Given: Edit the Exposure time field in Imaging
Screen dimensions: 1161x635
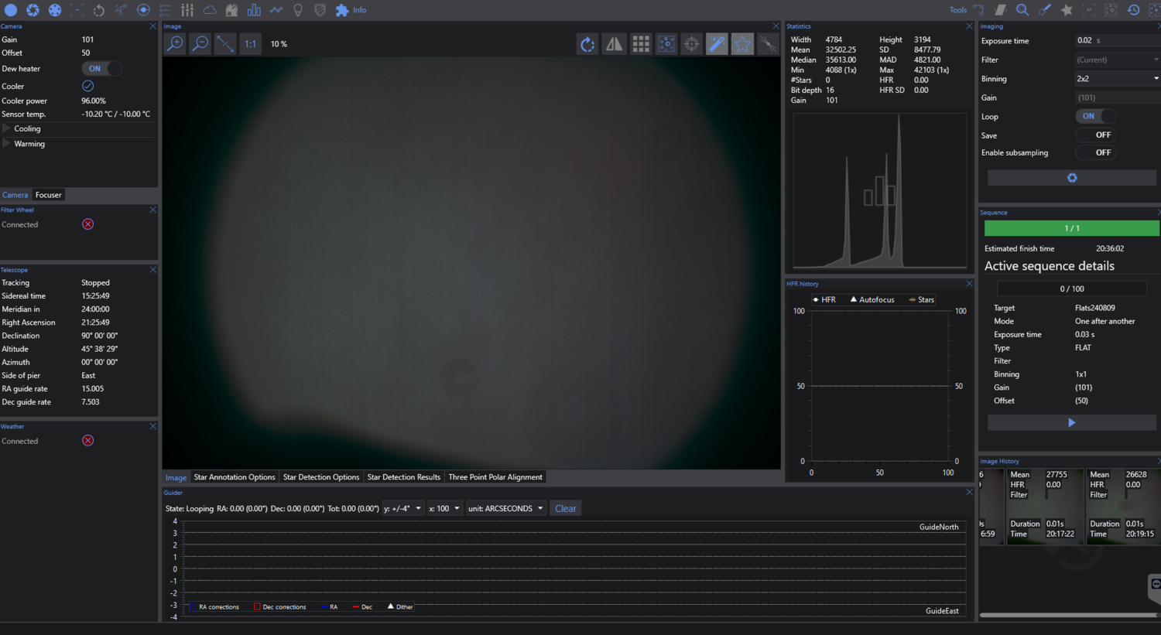Looking at the screenshot, I should coord(1107,41).
